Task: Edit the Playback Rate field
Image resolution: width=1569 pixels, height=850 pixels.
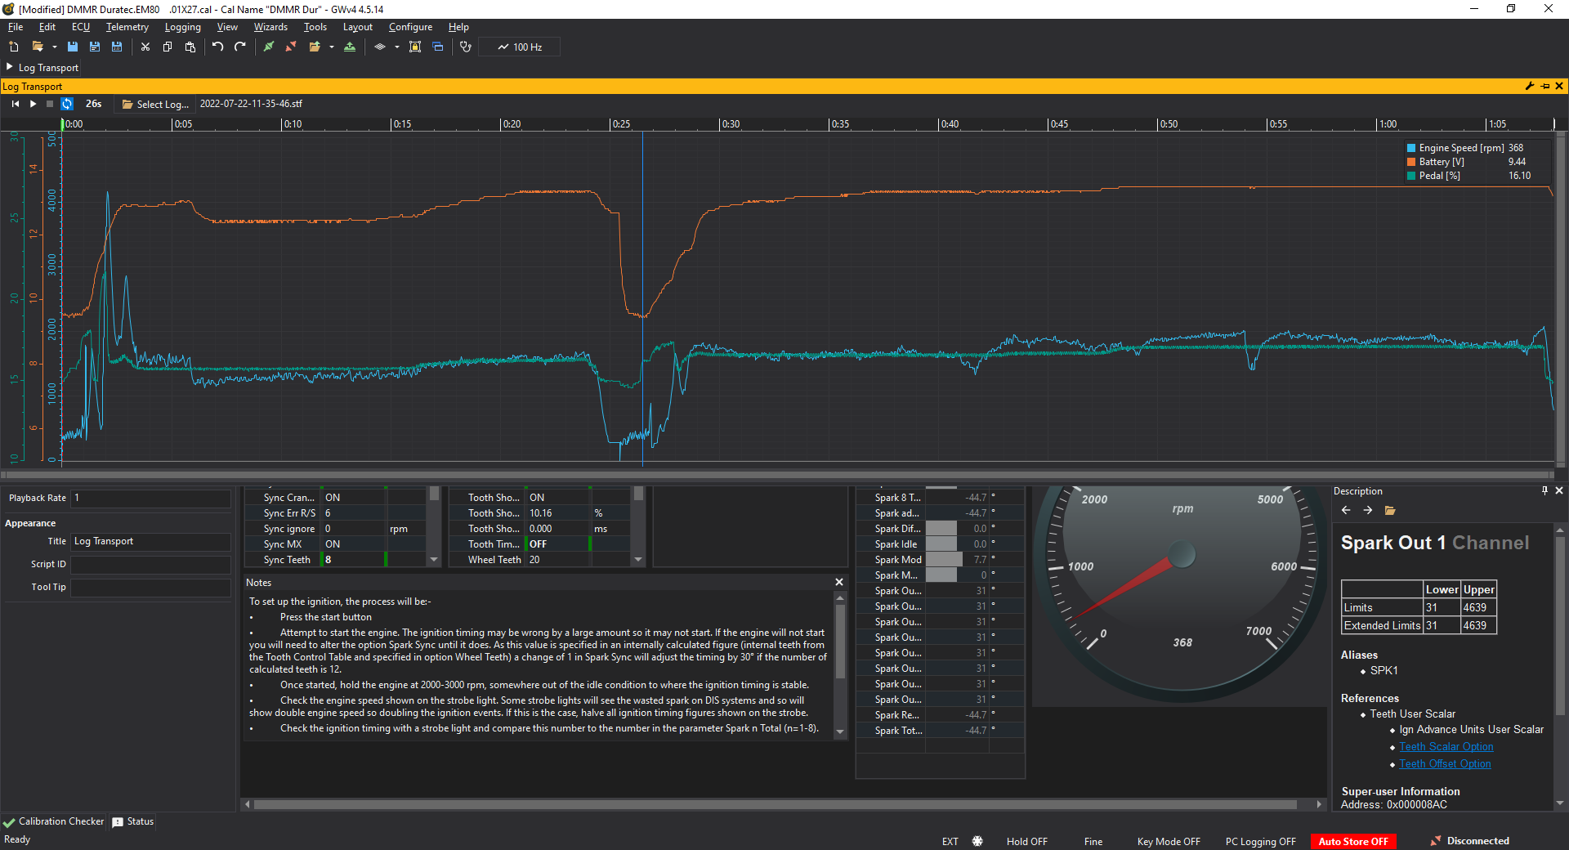Action: (x=151, y=498)
